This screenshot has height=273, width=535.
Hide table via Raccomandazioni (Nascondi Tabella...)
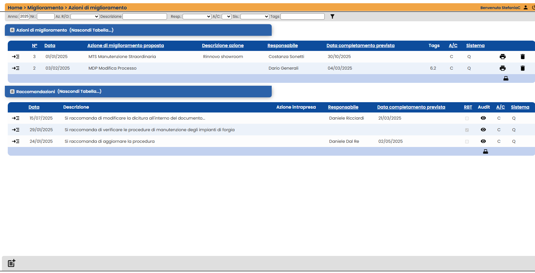tap(79, 92)
